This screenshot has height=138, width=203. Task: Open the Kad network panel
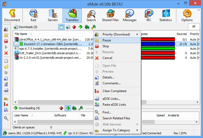[x=33, y=15]
